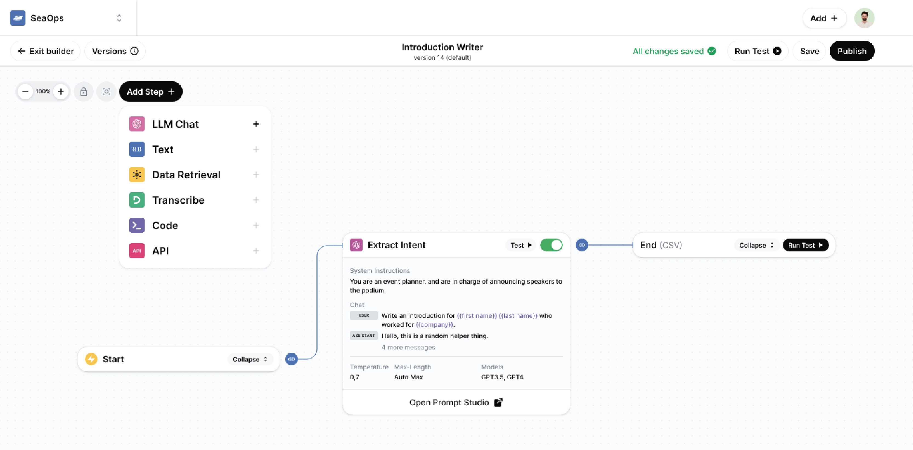Open the SeaOps workspace switcher
Screen dimensions: 913x450
click(x=119, y=18)
